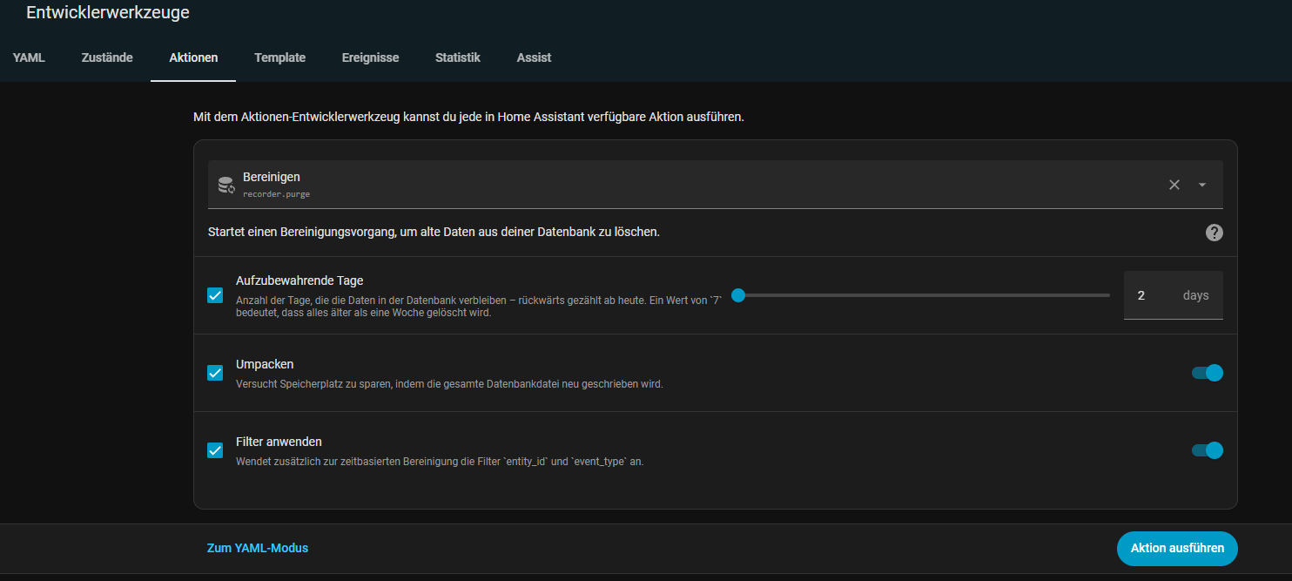Uncheck the Aufzubewahrende Tage checkbox
The image size is (1292, 581).
(x=215, y=295)
